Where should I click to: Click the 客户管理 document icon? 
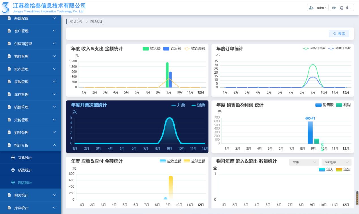9,31
